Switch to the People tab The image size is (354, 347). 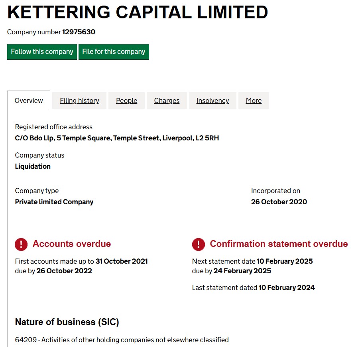[126, 101]
